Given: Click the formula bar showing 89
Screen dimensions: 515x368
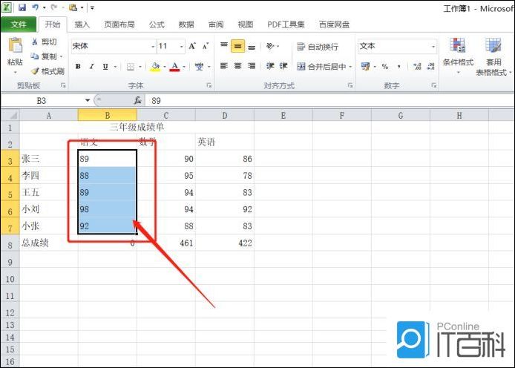Looking at the screenshot, I should coord(329,100).
